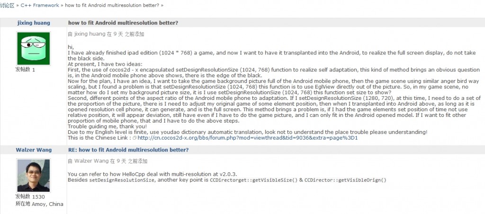
Task: Click the external link icon before the URL
Action: (x=135, y=138)
